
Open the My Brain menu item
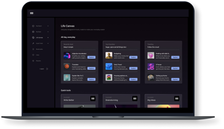[x=39, y=32]
